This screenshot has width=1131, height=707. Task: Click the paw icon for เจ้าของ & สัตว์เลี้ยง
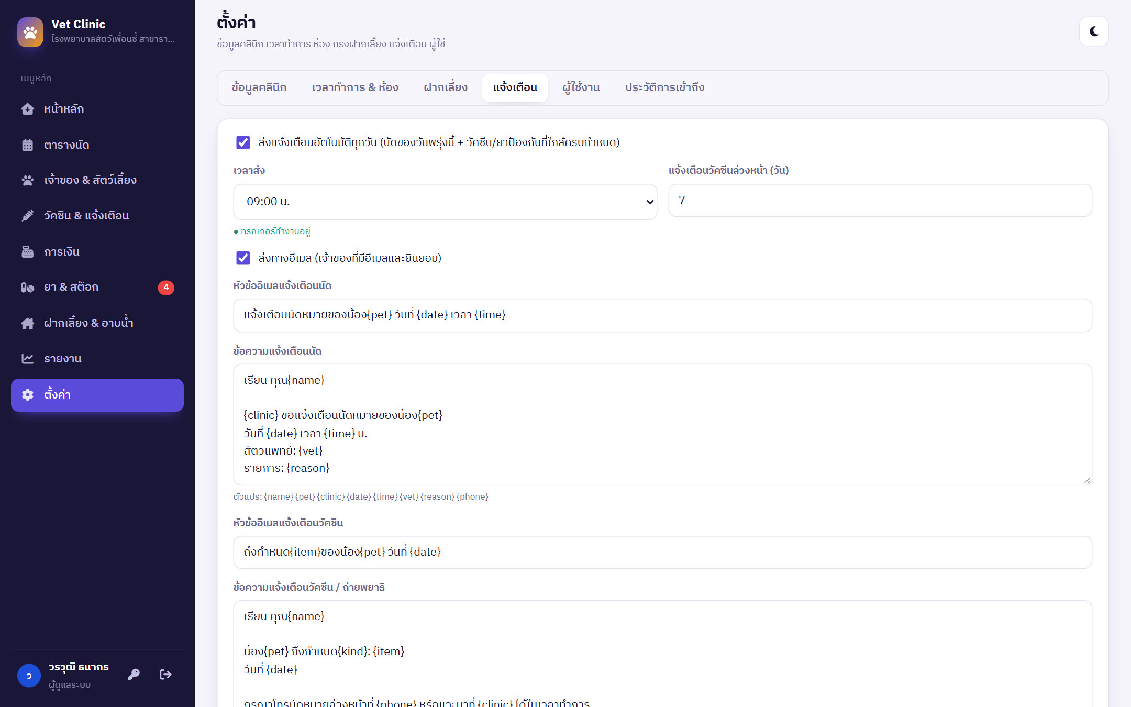click(x=28, y=180)
